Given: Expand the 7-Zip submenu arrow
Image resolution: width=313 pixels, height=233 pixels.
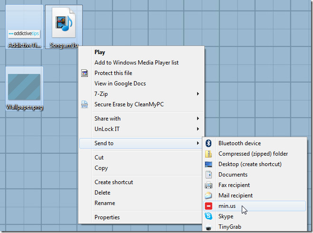Looking at the screenshot, I should point(198,94).
